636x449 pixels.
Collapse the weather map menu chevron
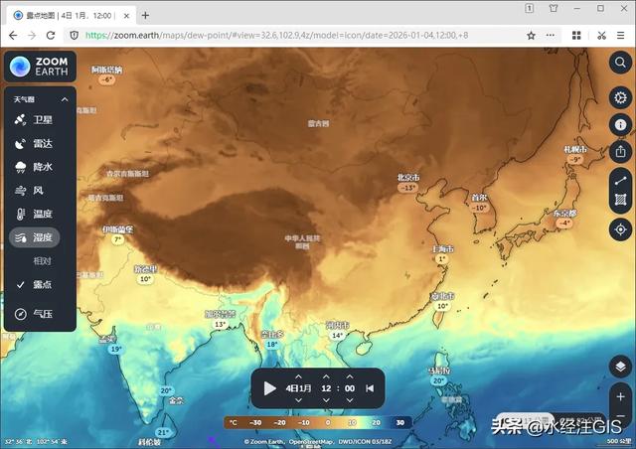(65, 99)
